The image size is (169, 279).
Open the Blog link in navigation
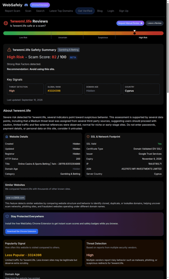pos(100,11)
